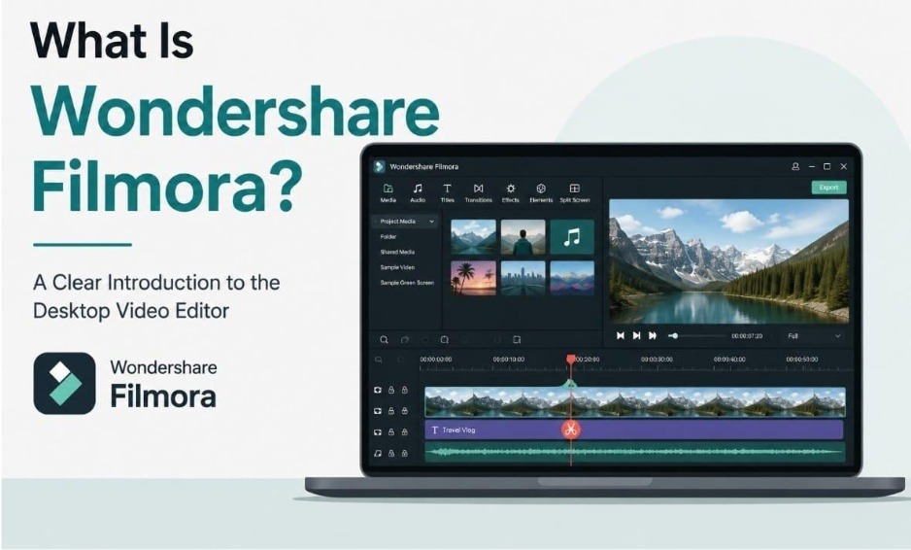
Task: Select the palm tree sunset thumbnail
Action: tap(474, 278)
